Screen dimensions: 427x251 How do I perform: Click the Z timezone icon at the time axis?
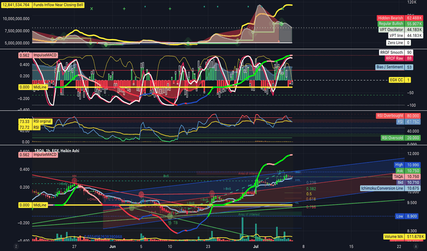tap(16, 246)
